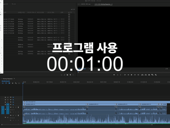This screenshot has width=170, height=128.
Task: Toggle track lock on V4
Action: pyautogui.click(x=5, y=97)
